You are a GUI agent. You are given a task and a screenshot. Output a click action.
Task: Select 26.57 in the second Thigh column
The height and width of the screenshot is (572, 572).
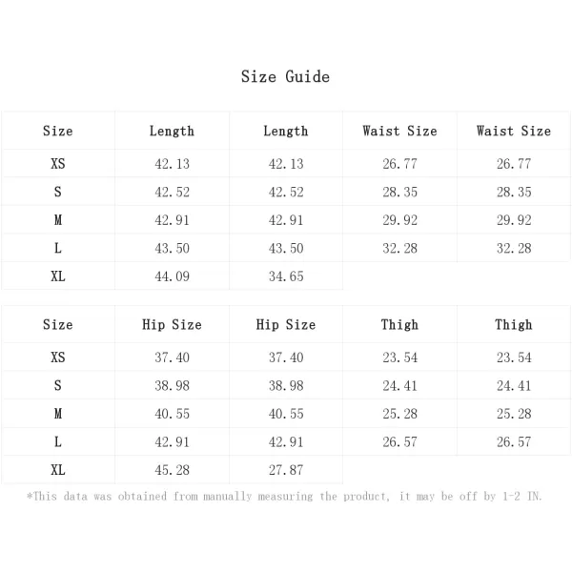(x=514, y=442)
